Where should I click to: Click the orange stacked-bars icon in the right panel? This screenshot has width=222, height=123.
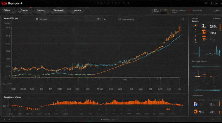pos(204,38)
